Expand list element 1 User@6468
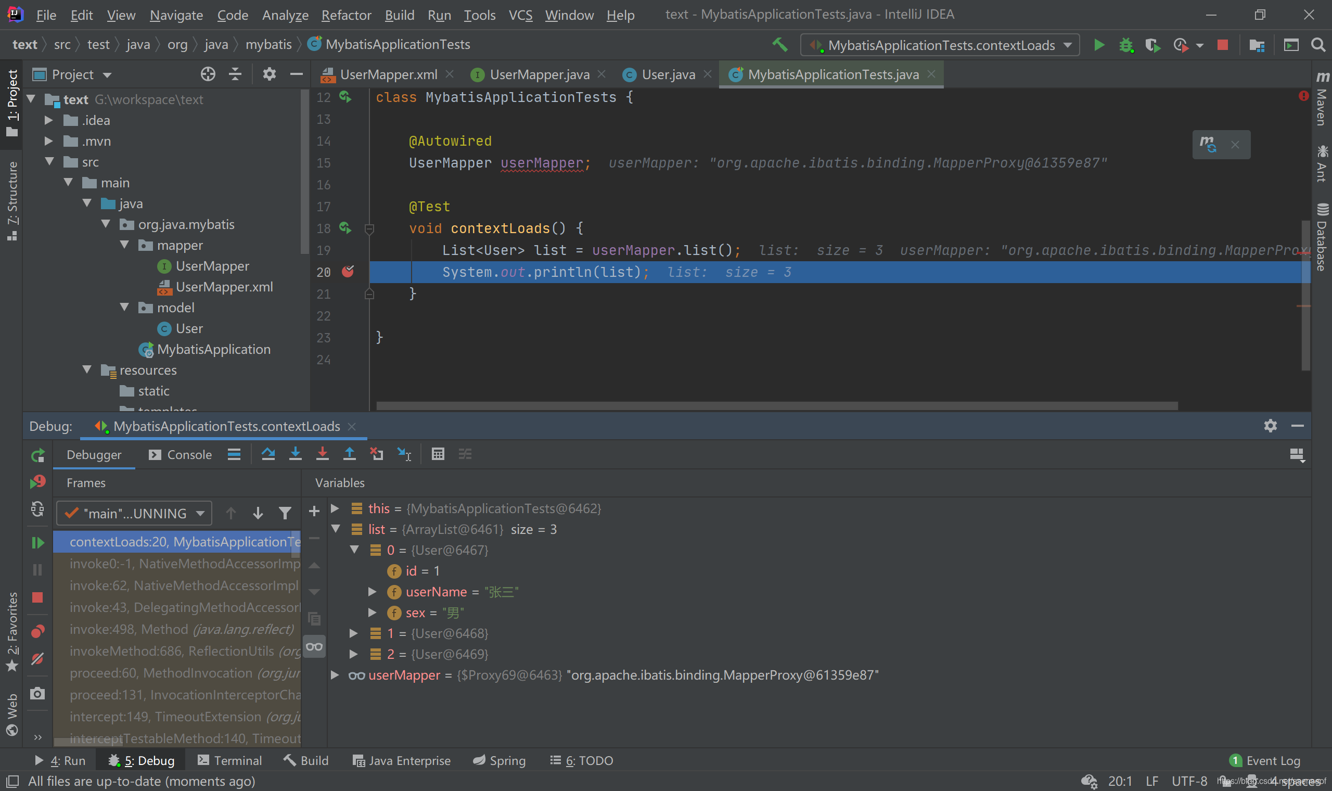Screen dimensions: 1332x791 (353, 633)
